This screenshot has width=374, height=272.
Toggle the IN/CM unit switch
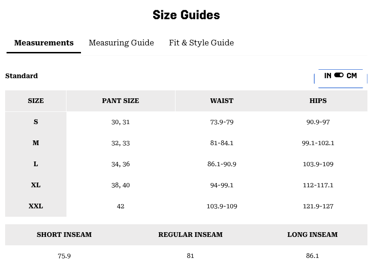(340, 76)
